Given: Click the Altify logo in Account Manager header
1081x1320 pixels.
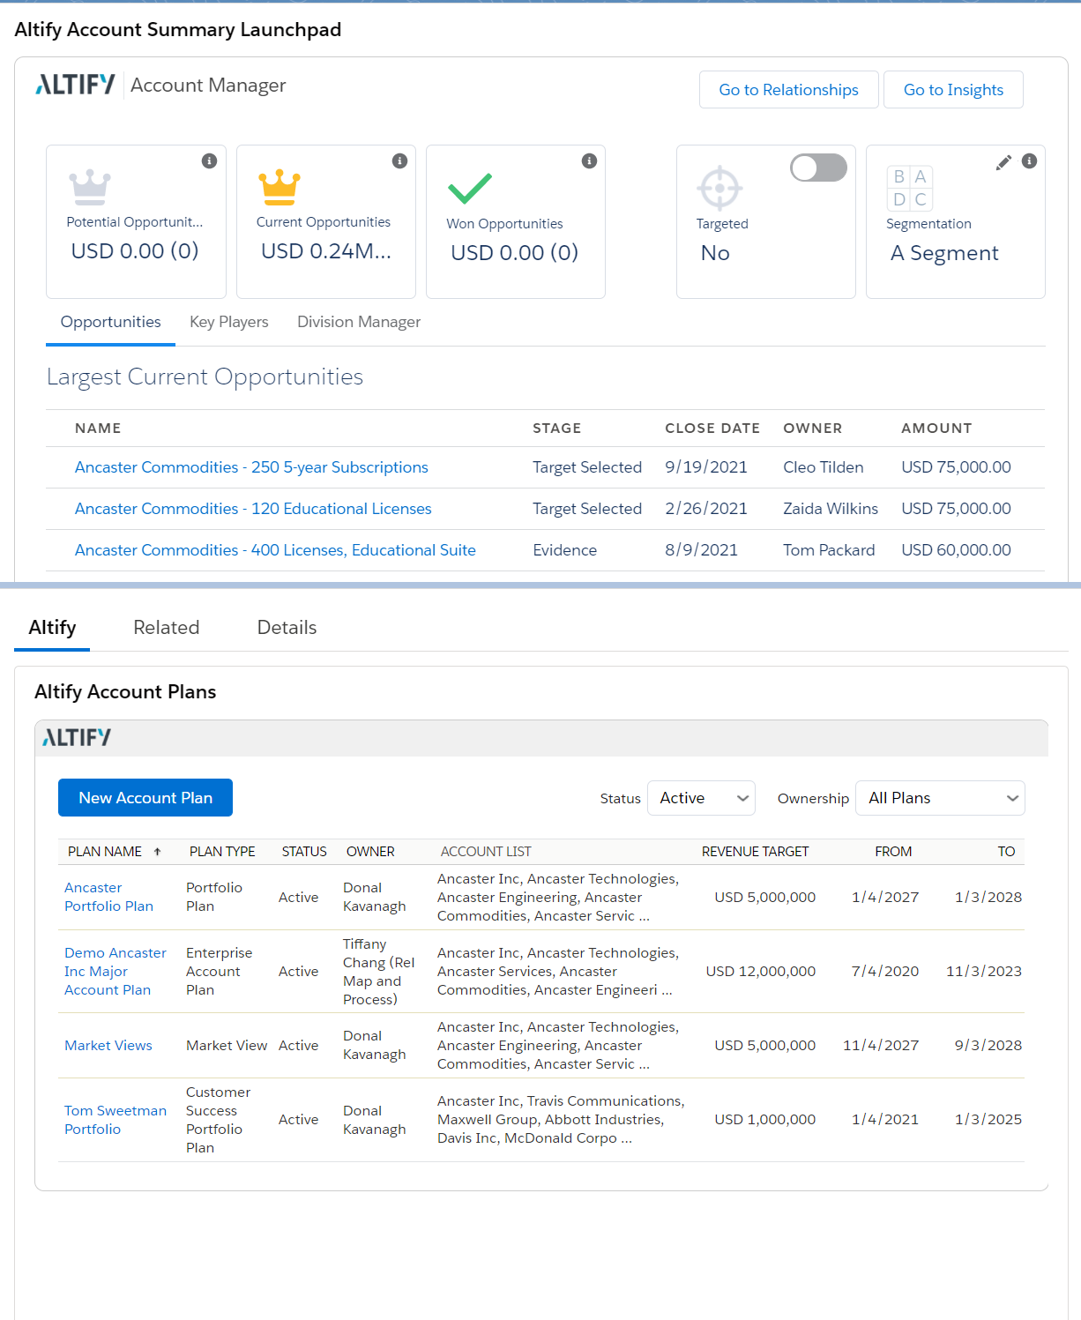Looking at the screenshot, I should pos(75,85).
